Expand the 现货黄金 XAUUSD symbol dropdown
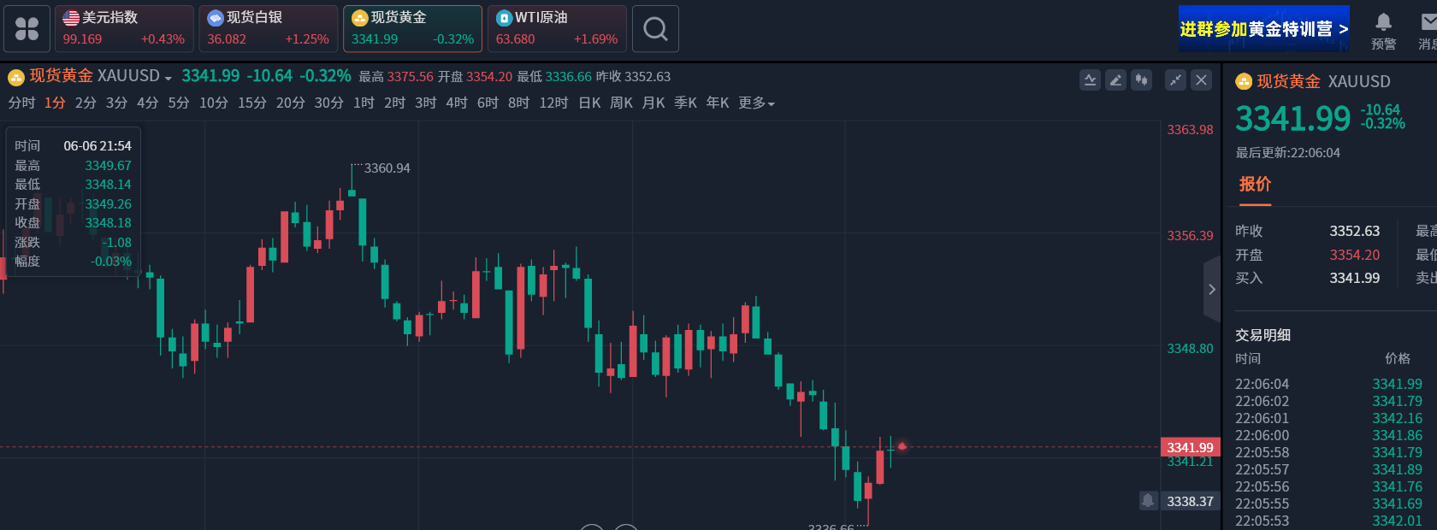The image size is (1437, 530). 169,78
